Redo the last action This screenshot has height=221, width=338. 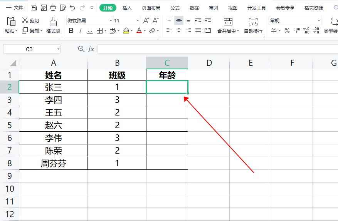click(82, 8)
